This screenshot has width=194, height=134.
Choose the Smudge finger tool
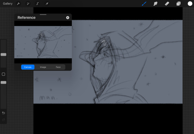pos(156,4)
